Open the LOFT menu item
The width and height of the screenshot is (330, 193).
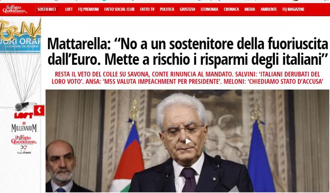point(69,9)
